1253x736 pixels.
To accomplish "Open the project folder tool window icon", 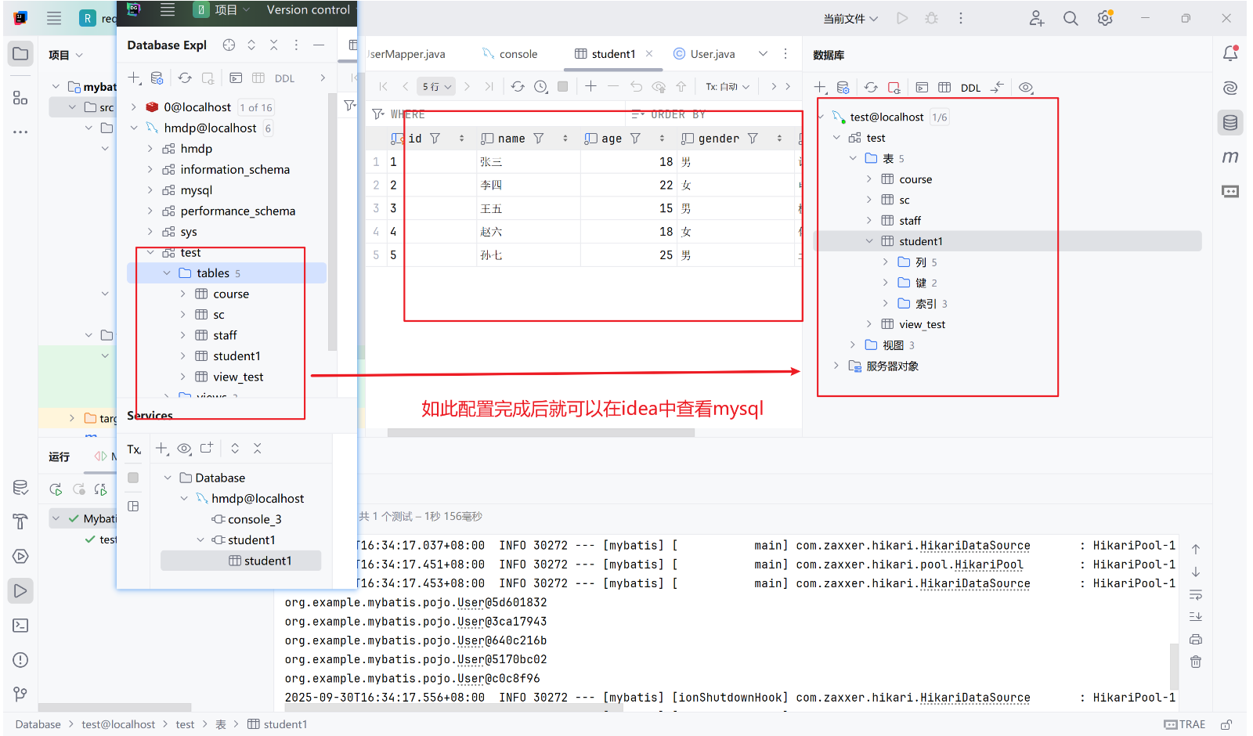I will click(20, 54).
